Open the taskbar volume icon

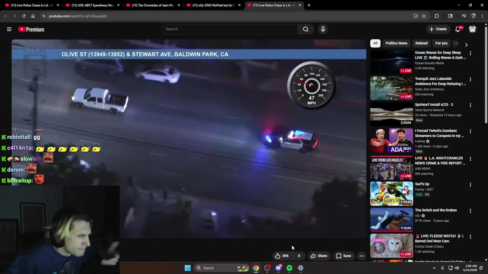457,268
